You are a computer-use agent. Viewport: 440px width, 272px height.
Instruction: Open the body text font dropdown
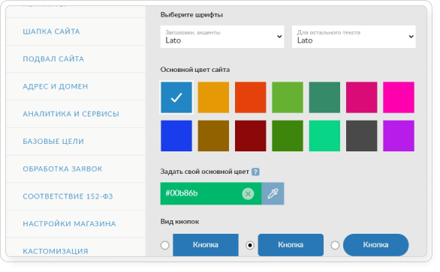point(354,37)
